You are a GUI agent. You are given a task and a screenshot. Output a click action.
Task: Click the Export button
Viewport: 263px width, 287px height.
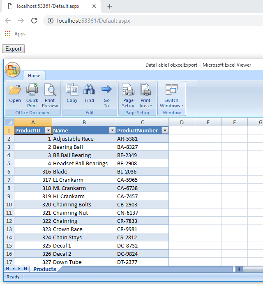pos(13,49)
